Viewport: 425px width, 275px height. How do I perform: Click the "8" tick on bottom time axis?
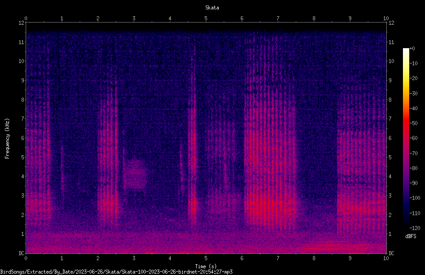314,258
